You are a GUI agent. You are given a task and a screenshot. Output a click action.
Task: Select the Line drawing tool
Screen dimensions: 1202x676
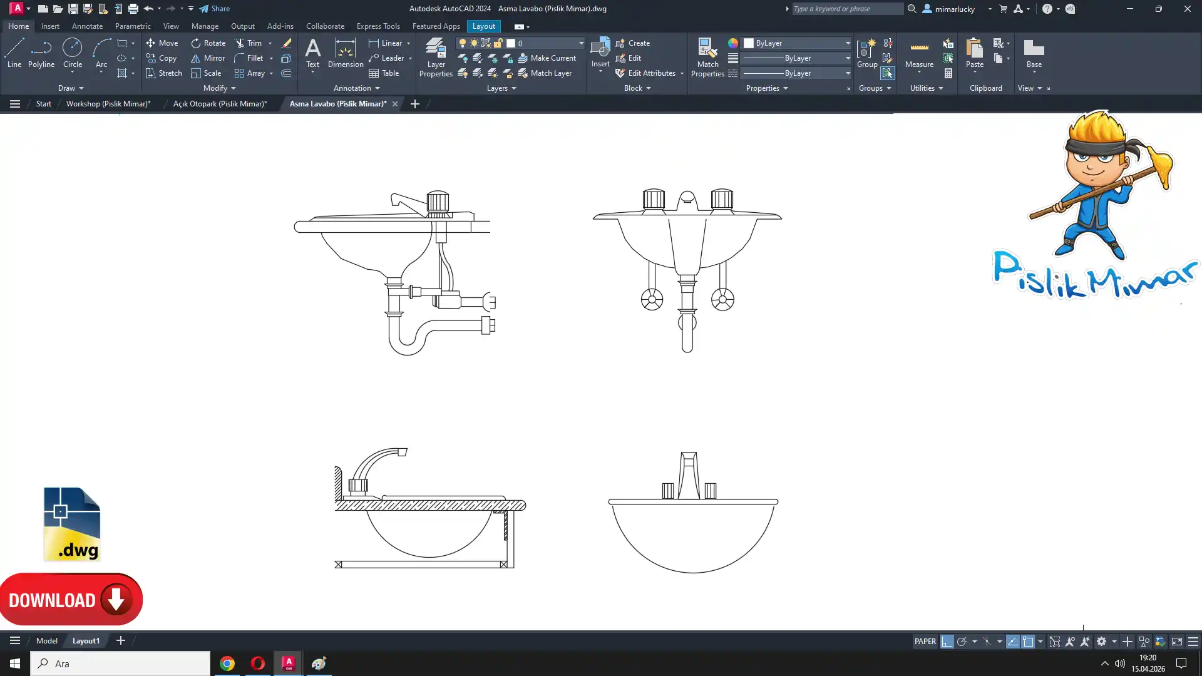click(x=14, y=53)
